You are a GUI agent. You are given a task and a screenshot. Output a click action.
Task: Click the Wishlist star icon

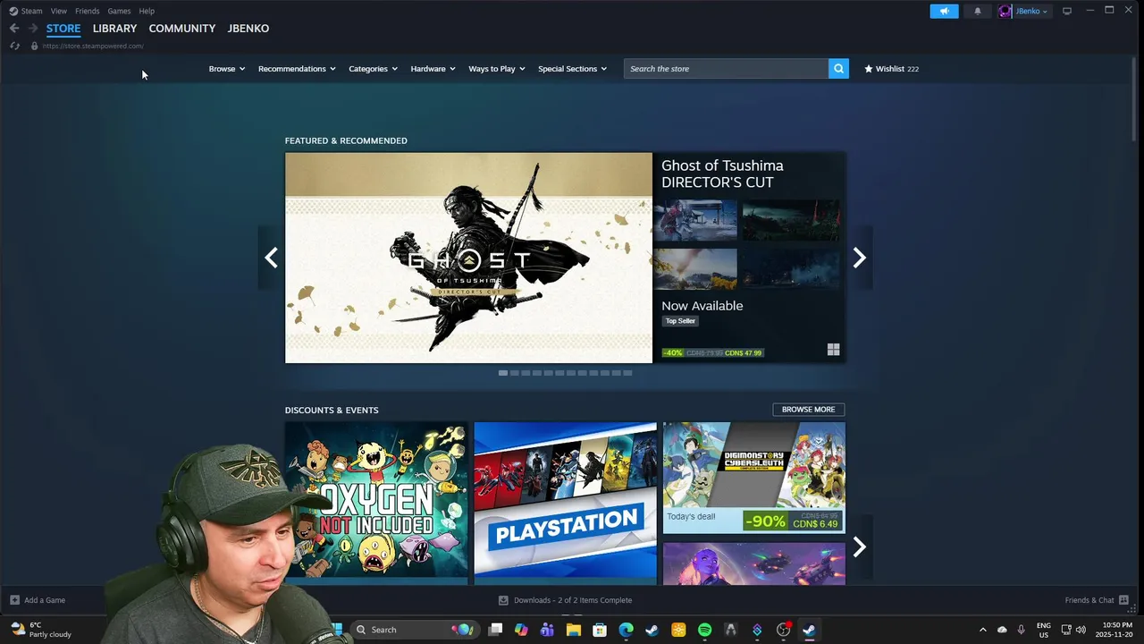pos(869,69)
